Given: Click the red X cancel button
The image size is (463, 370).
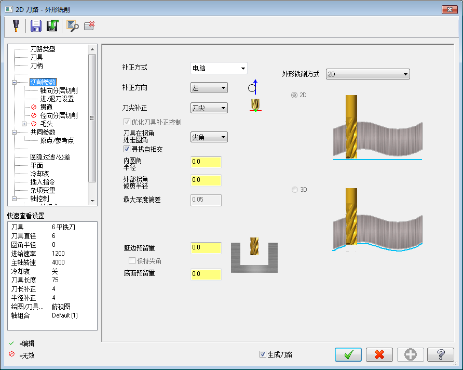Looking at the screenshot, I should click(x=379, y=354).
